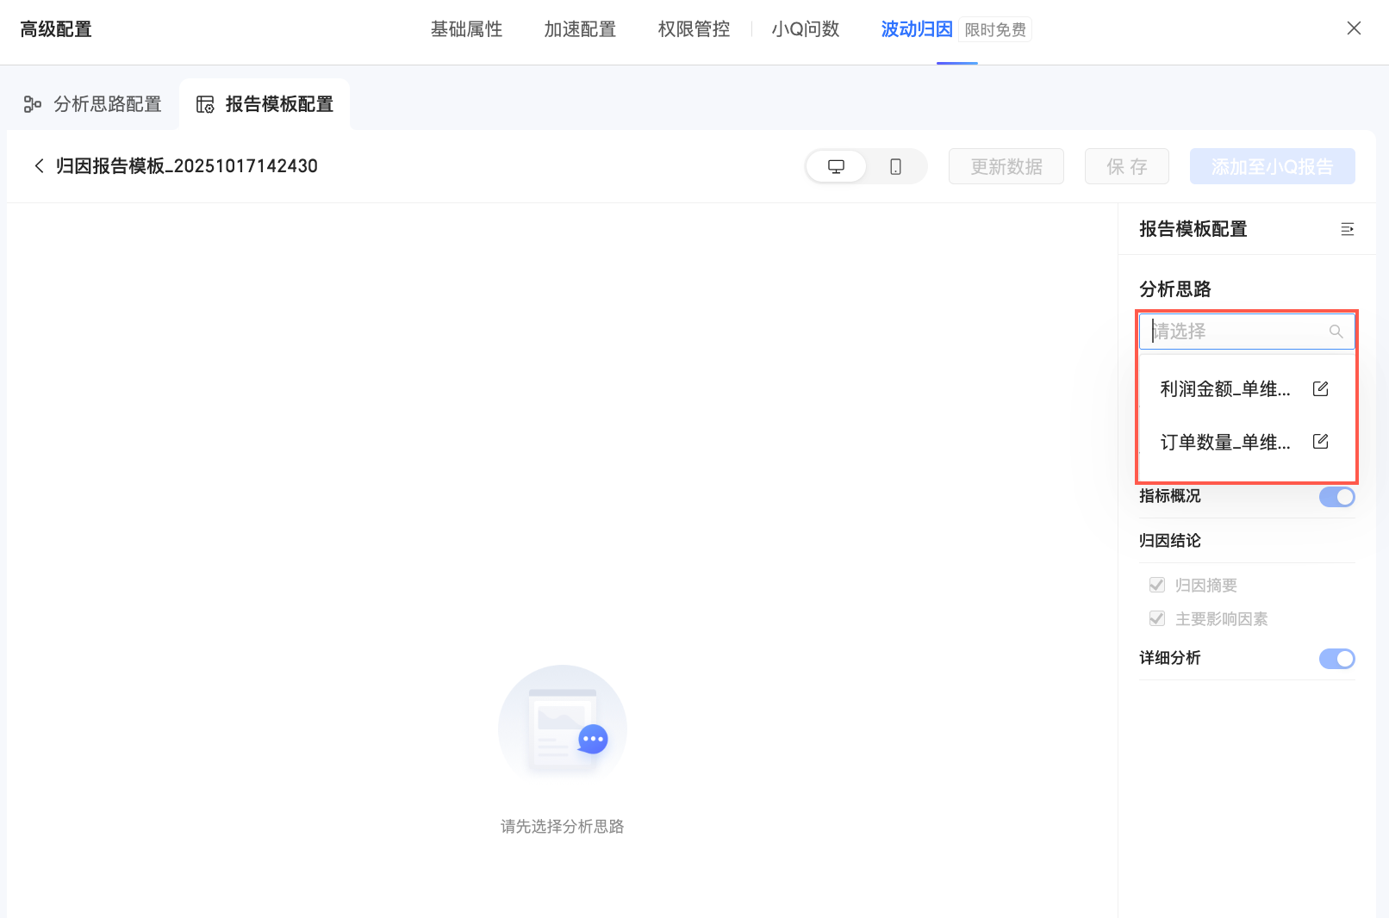Open the 加速配置 tab
1389x918 pixels.
tap(580, 29)
